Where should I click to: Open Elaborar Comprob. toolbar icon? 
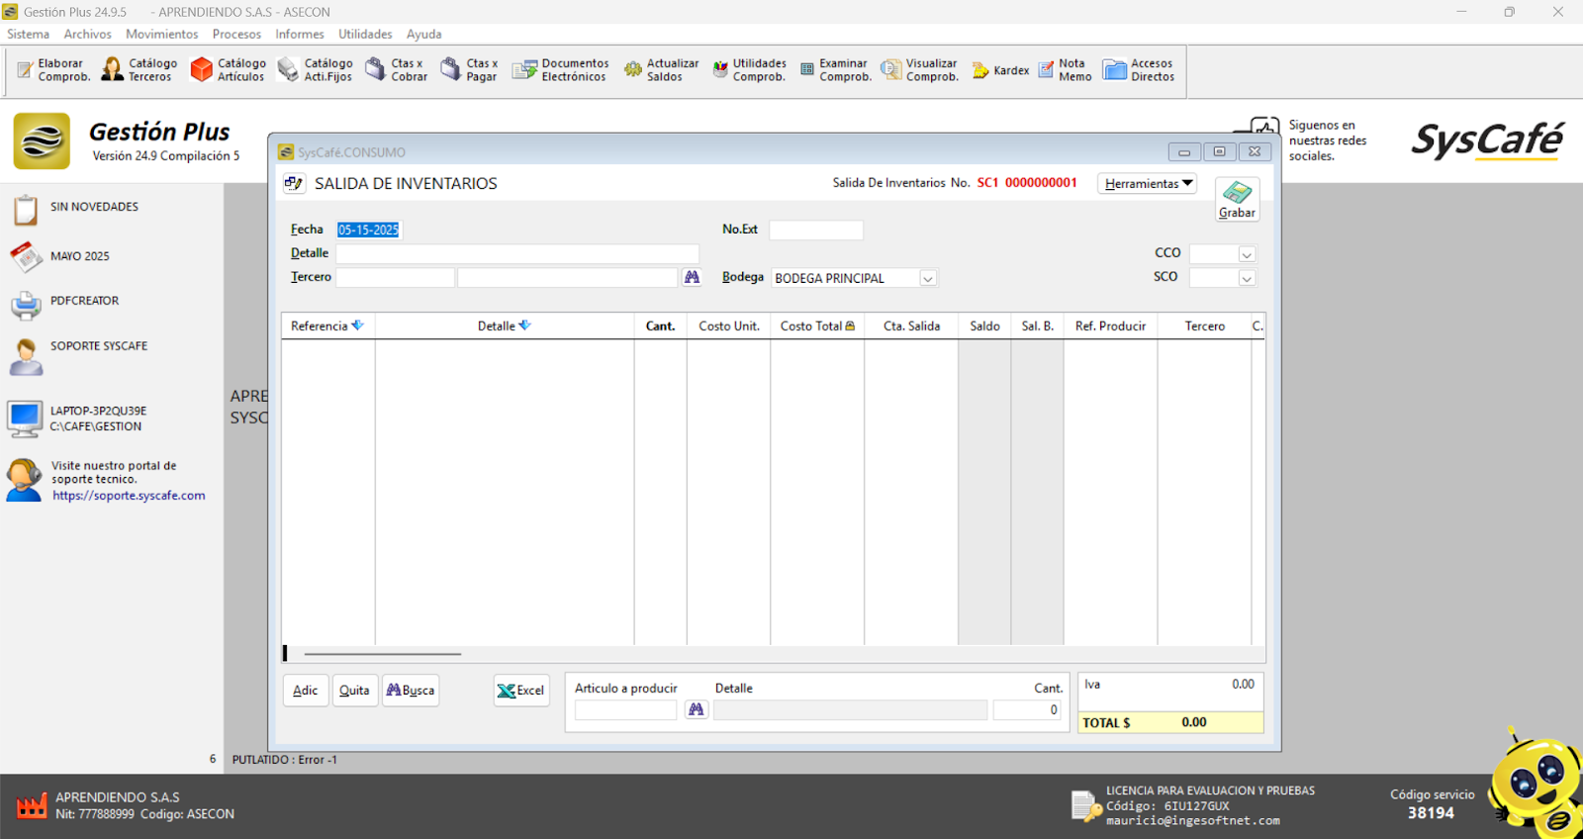(x=53, y=70)
